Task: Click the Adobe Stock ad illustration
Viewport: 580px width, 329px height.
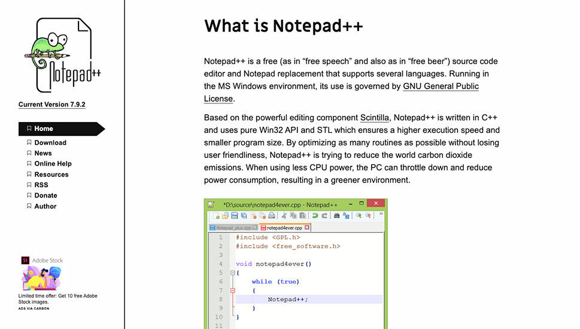Action: [41, 278]
